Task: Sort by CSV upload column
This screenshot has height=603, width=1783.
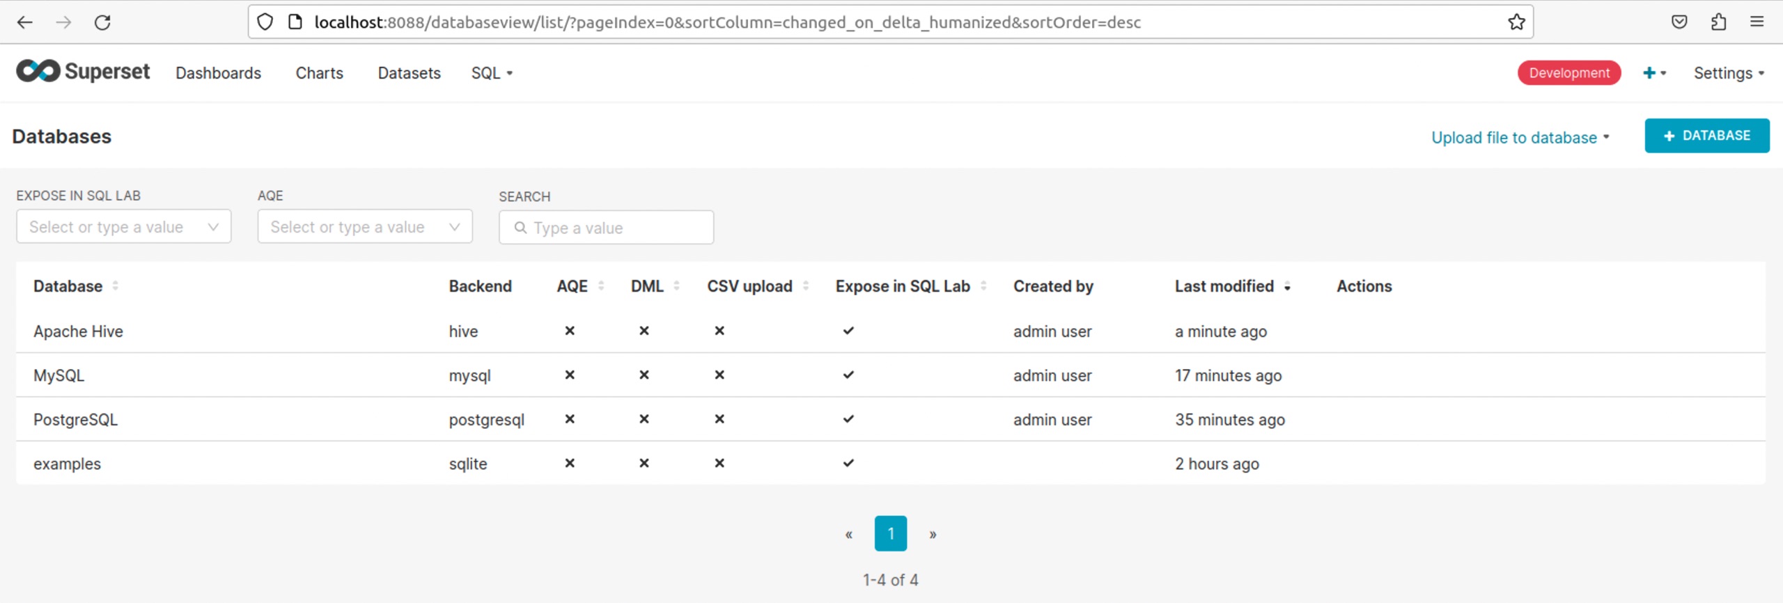Action: tap(805, 286)
